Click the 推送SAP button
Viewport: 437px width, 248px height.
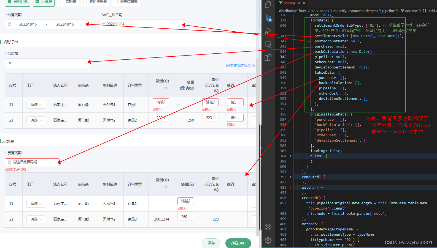238,243
